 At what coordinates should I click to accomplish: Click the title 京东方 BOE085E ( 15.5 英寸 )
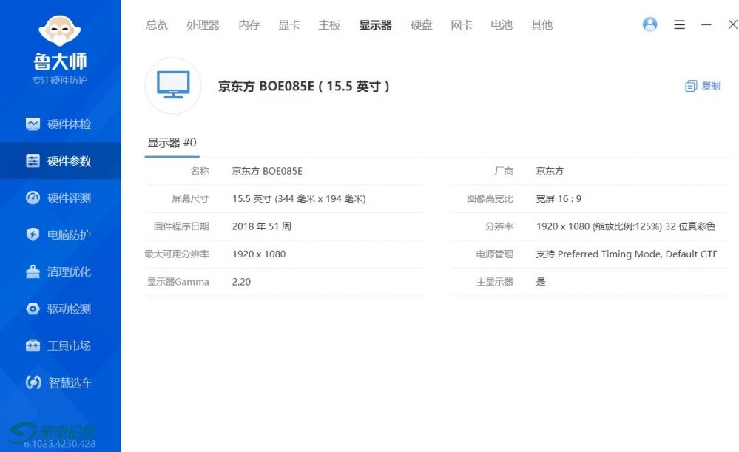303,87
